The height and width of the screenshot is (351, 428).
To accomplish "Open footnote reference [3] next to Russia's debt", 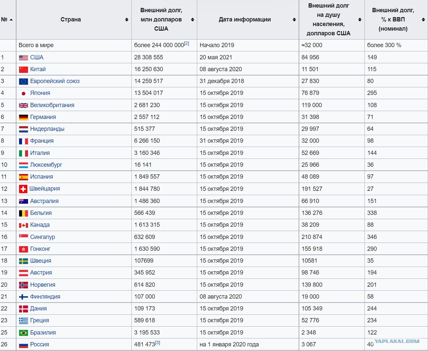I will click(158, 343).
